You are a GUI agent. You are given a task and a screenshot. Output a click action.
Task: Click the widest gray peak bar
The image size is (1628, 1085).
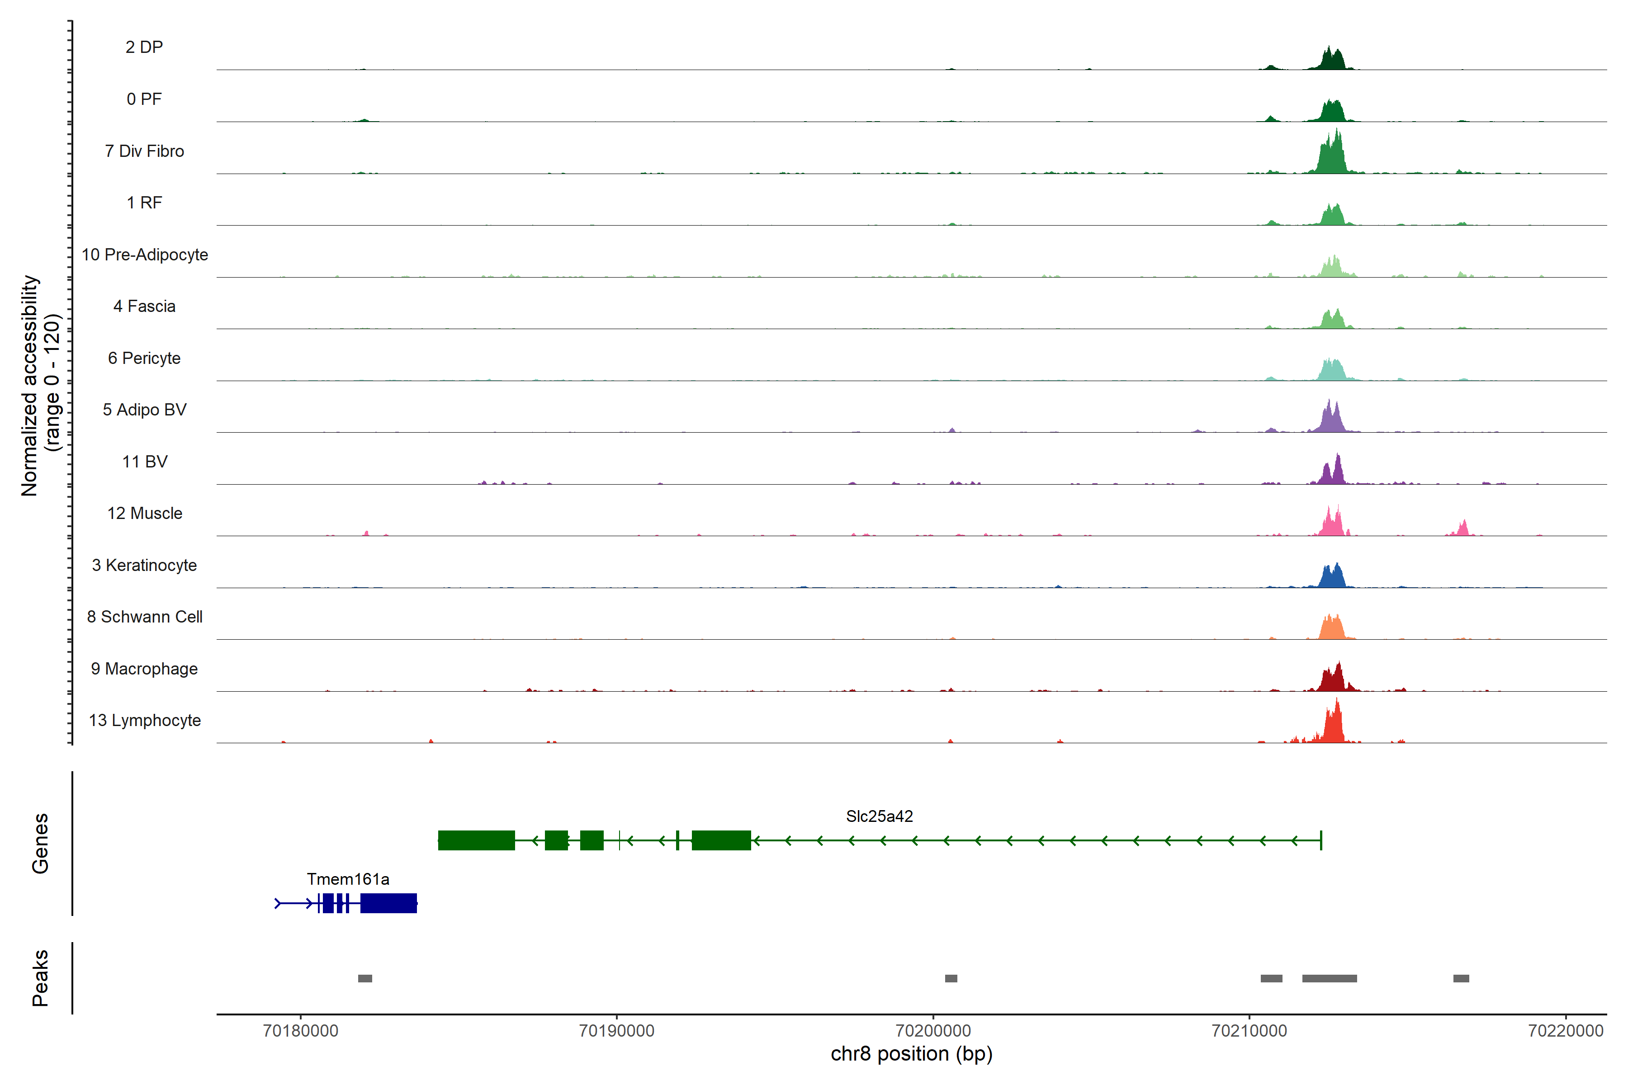coord(1329,978)
